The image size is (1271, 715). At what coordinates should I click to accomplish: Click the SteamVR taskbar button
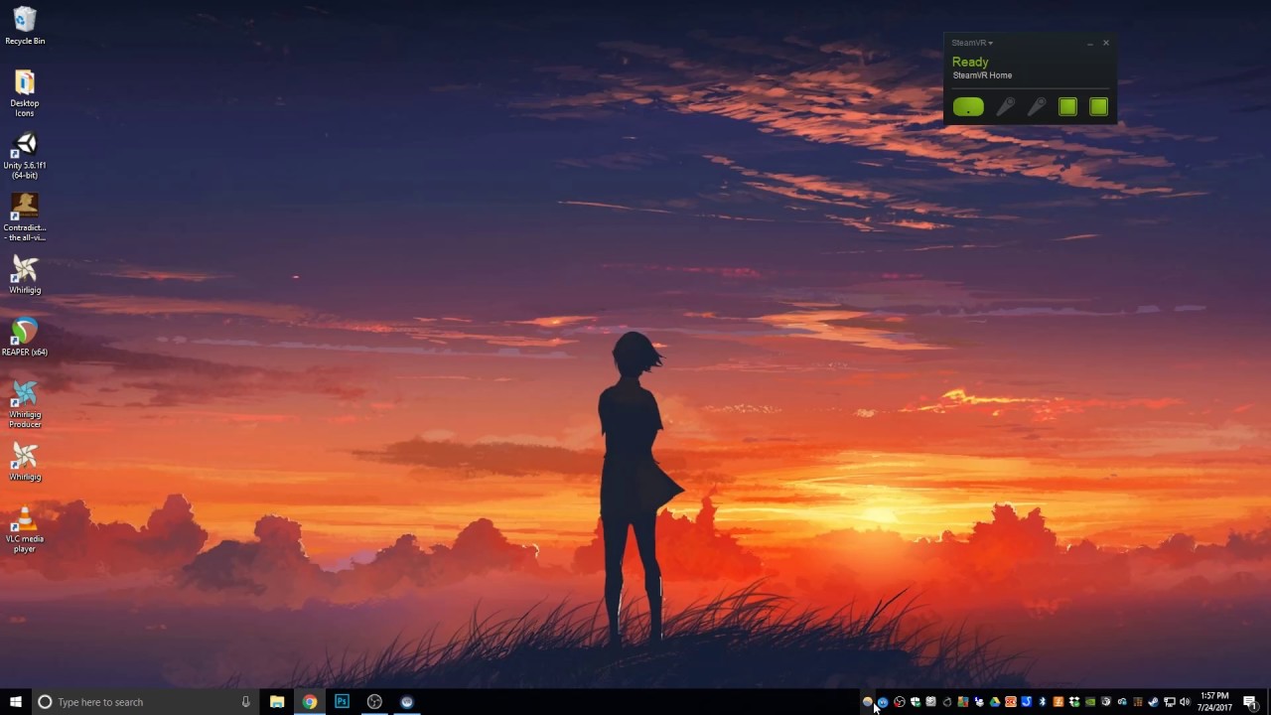tap(406, 702)
